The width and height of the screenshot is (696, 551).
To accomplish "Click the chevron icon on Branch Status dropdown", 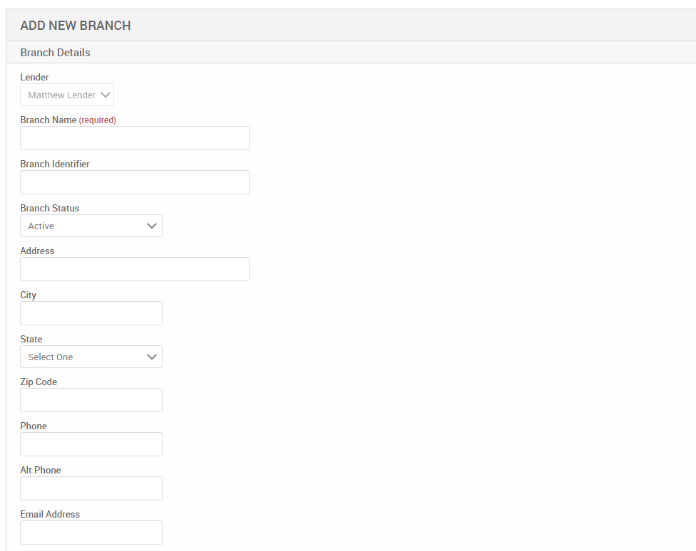I will 151,225.
